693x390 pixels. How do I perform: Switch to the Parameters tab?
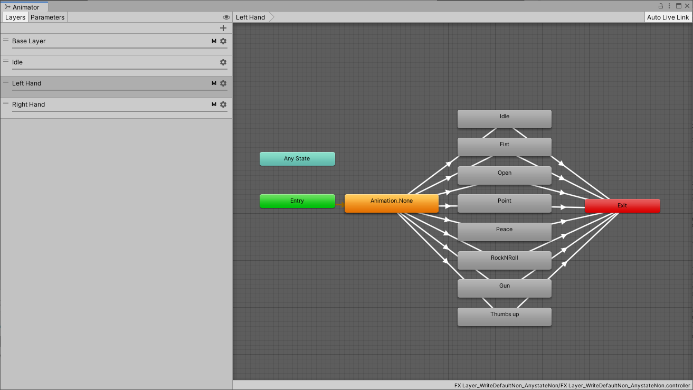point(48,17)
